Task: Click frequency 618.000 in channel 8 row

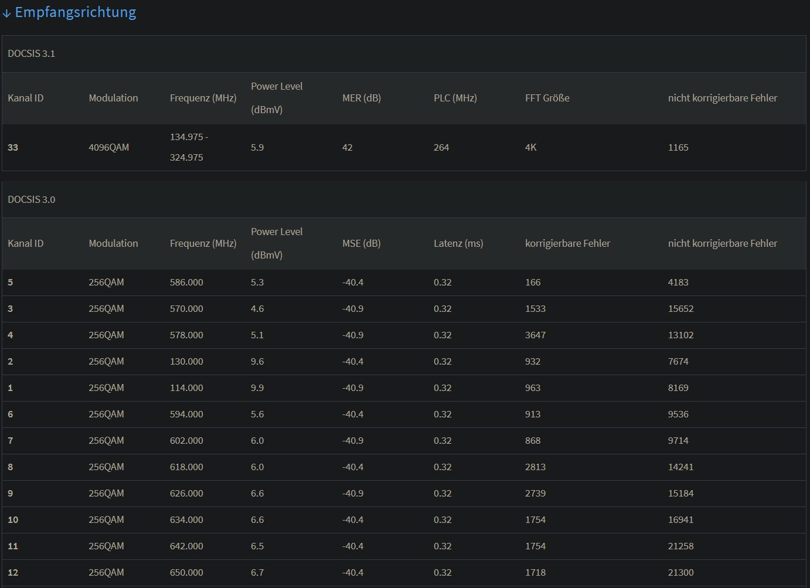Action: coord(186,467)
